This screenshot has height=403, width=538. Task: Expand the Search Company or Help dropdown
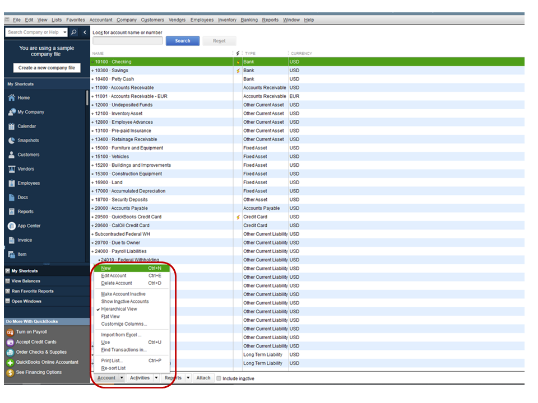coord(65,32)
